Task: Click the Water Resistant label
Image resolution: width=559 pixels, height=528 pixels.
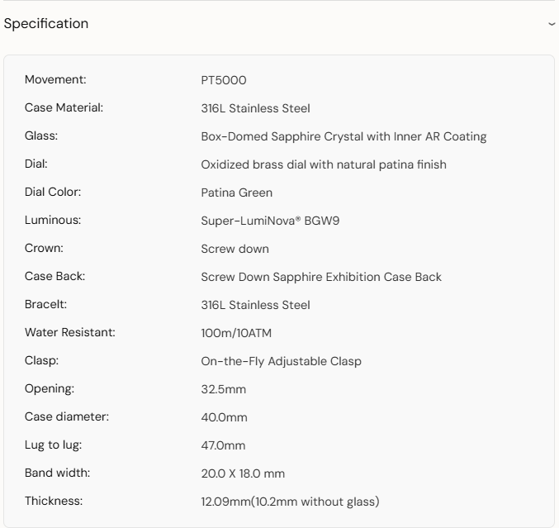Action: point(70,332)
